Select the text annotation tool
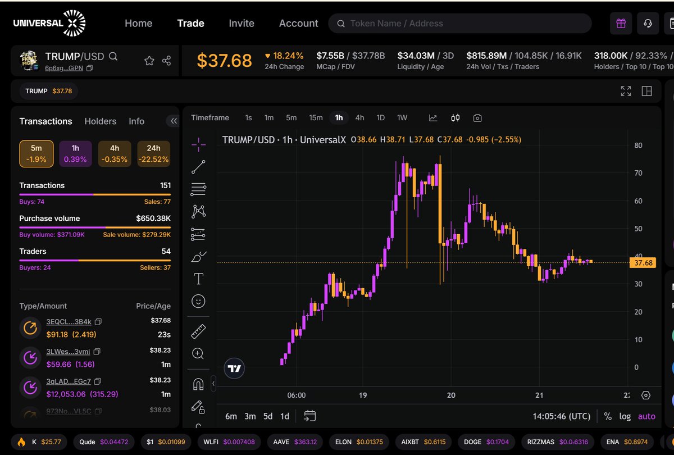674x455 pixels. (x=198, y=279)
